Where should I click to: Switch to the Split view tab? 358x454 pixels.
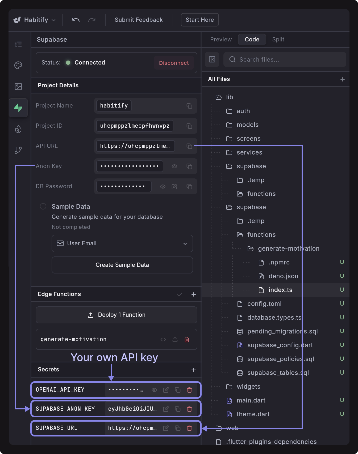coord(278,40)
